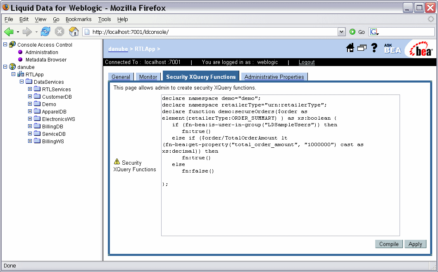The height and width of the screenshot is (272, 438).
Task: Click the bea logo
Action: (x=421, y=49)
